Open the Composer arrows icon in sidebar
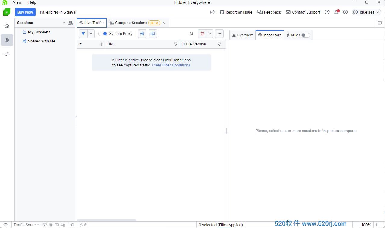This screenshot has height=228, width=385. 7,54
